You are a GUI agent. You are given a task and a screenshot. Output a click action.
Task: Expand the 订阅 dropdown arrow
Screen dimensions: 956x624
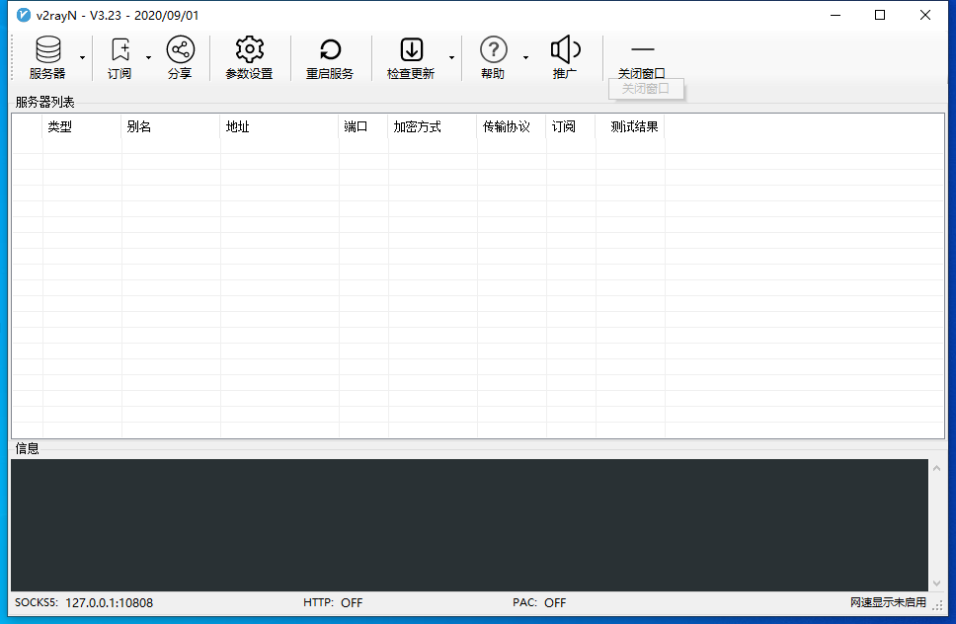148,58
